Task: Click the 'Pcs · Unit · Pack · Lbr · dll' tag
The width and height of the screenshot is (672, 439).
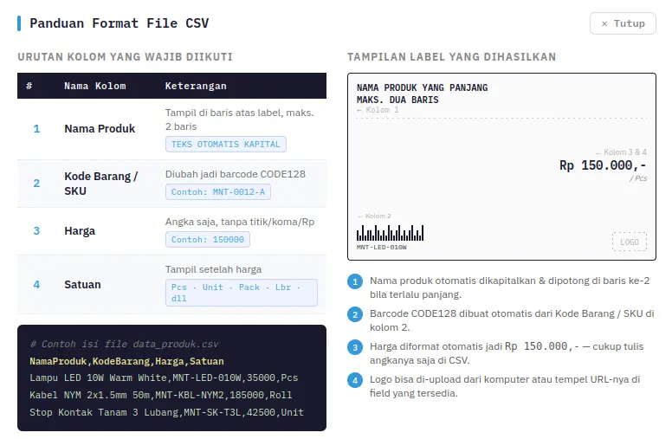Action: 242,293
